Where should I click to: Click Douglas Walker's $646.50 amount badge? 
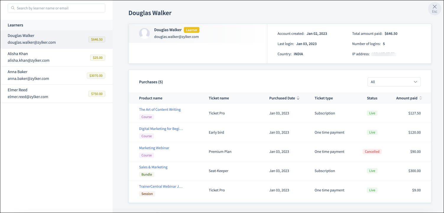[x=97, y=39]
